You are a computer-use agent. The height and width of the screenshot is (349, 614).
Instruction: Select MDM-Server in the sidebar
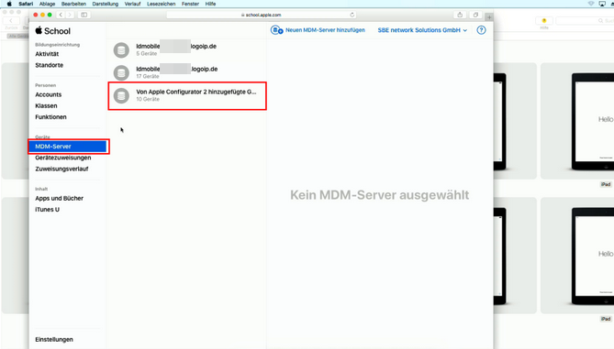click(68, 147)
